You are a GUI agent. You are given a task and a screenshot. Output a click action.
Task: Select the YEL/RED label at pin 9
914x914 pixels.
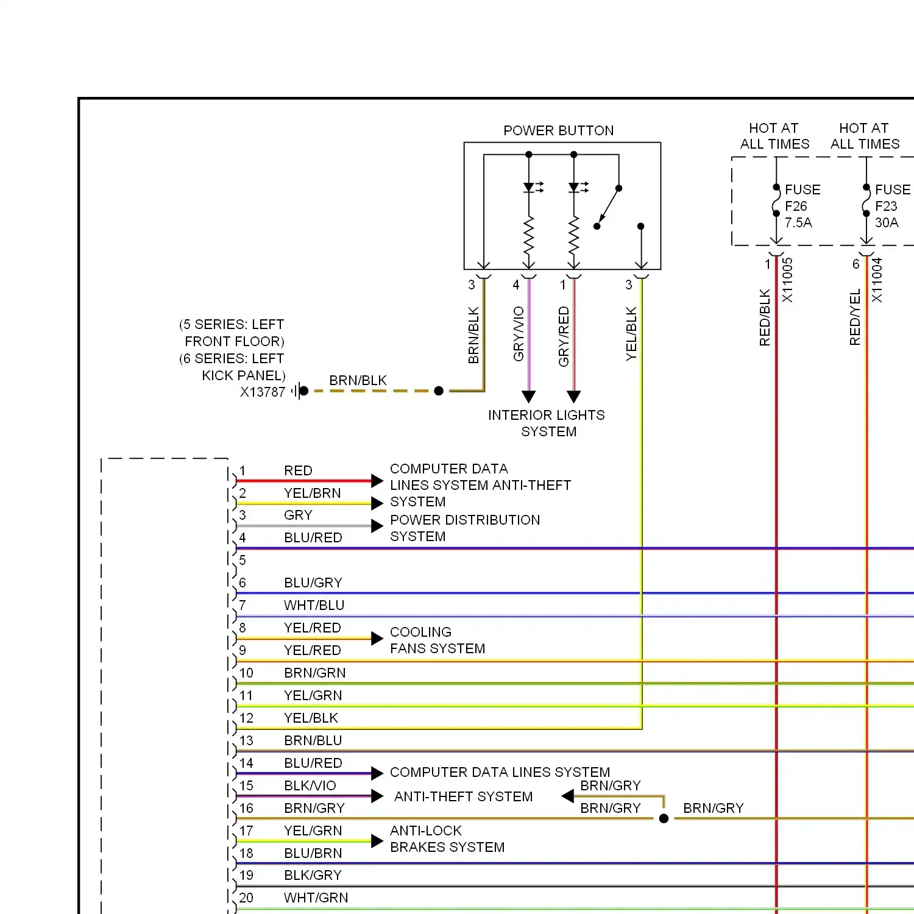[312, 650]
